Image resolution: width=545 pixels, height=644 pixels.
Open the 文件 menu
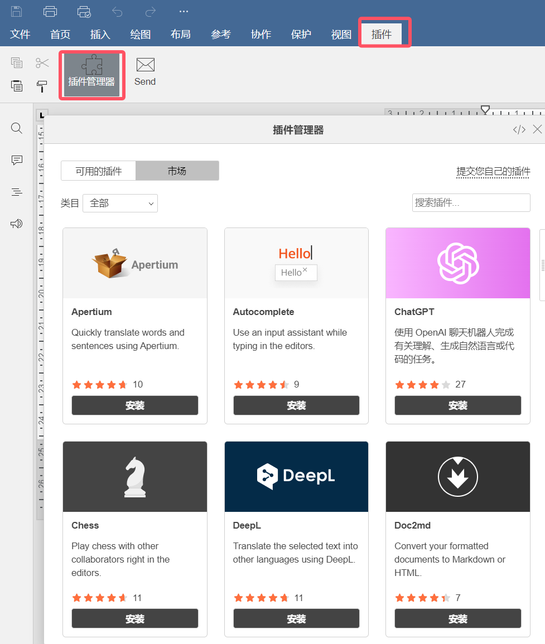tap(20, 35)
